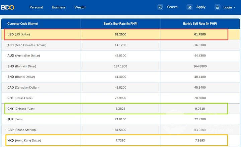
Task: Click the BDO logo
Action: pos(8,7)
